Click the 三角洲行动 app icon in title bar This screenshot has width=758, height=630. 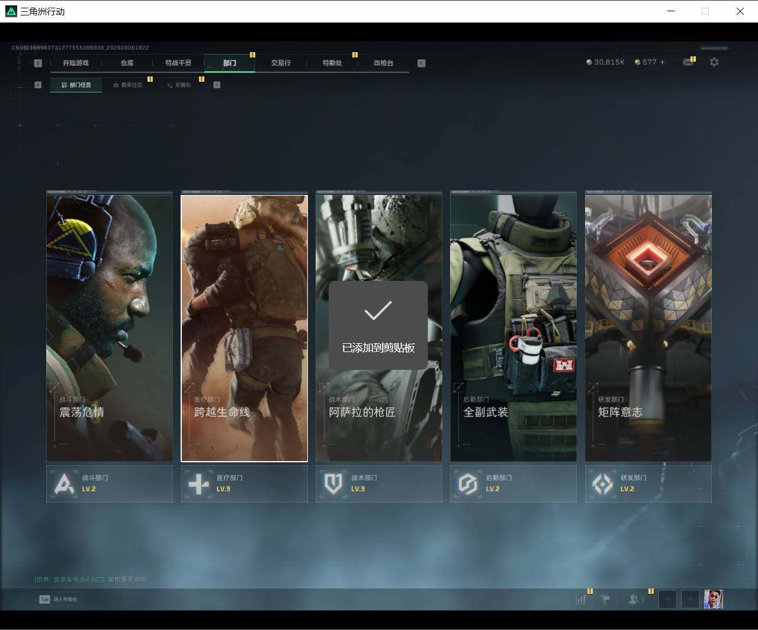click(x=11, y=11)
